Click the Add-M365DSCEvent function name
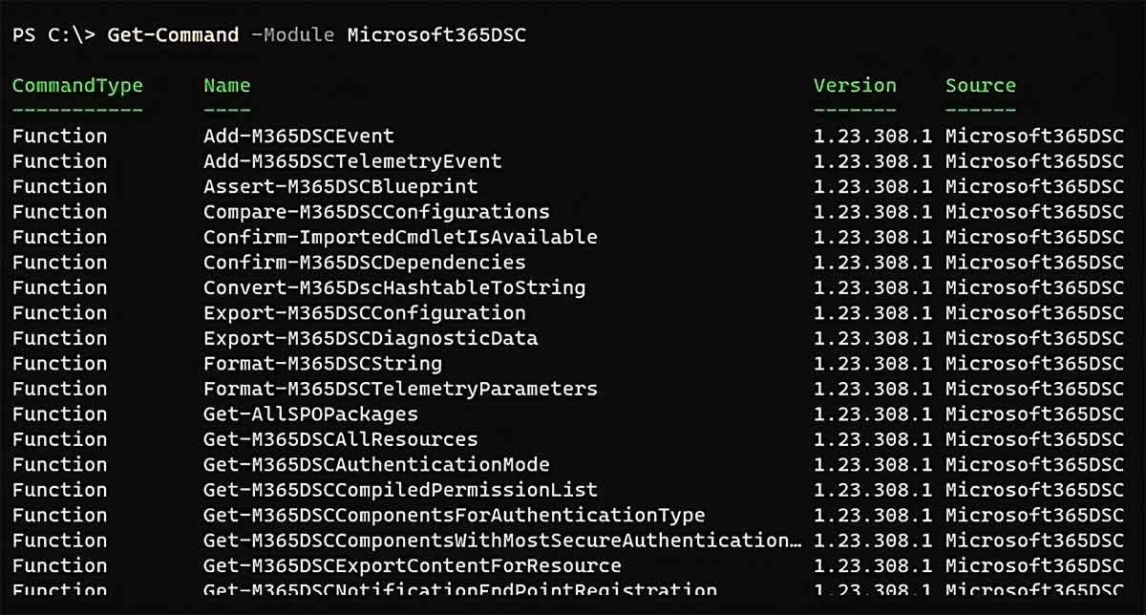 pos(298,137)
